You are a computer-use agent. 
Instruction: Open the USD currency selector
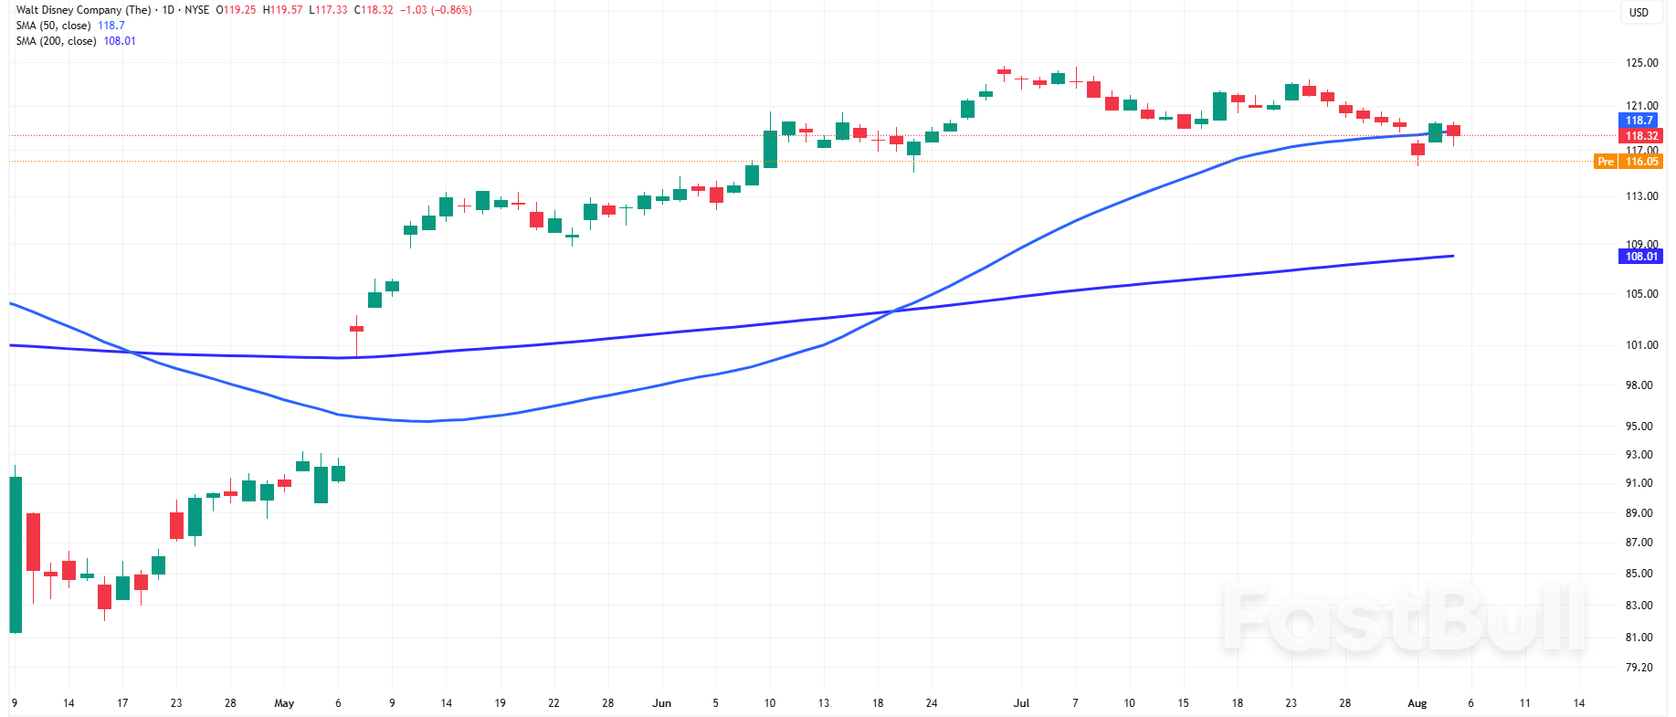point(1639,13)
